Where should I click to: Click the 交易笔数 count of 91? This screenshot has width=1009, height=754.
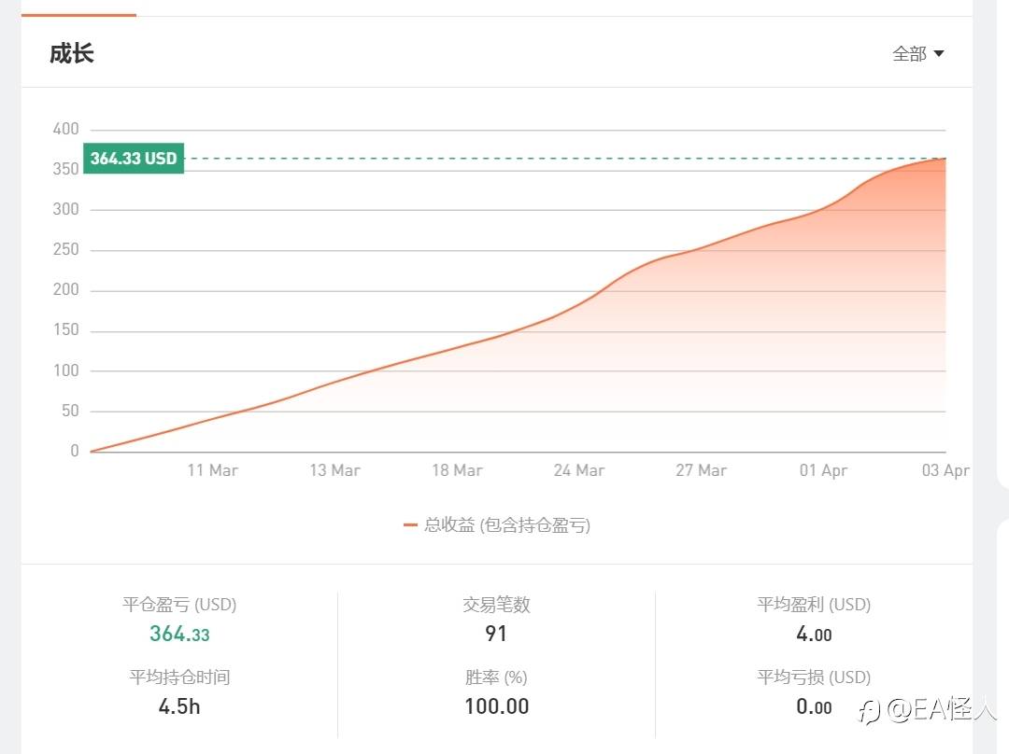tap(496, 635)
